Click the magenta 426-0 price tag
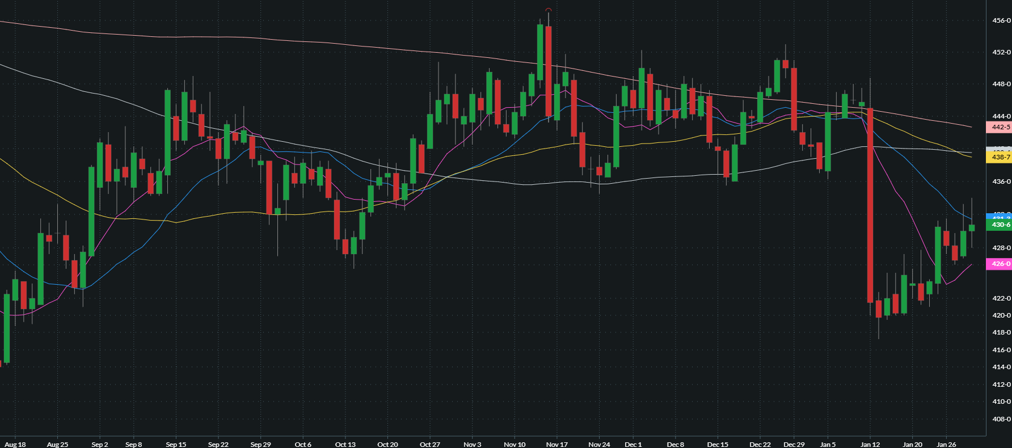1012x448 pixels. click(999, 264)
